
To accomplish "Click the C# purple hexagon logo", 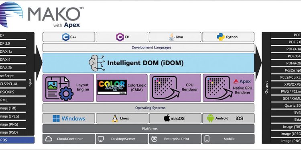I will (120, 37).
